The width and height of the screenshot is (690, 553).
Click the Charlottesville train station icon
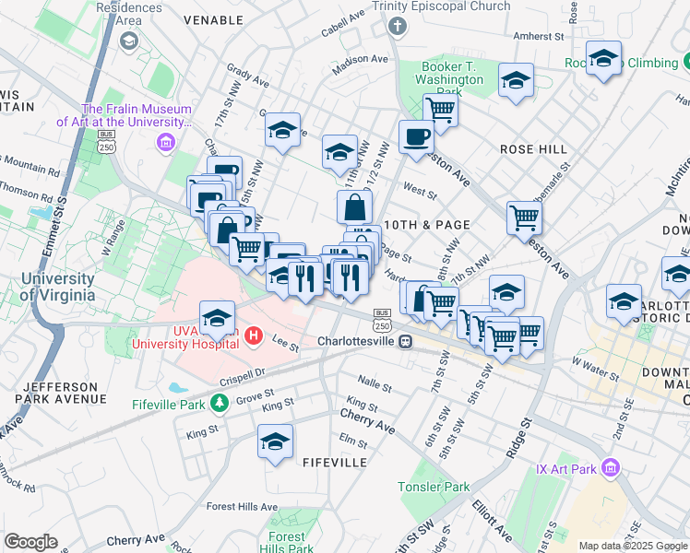(x=405, y=342)
